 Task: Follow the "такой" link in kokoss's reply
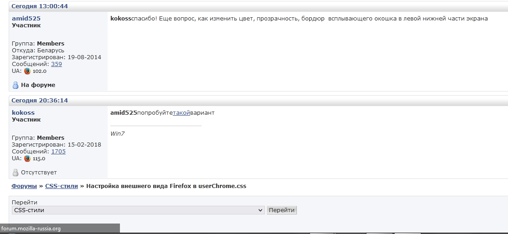click(x=181, y=112)
